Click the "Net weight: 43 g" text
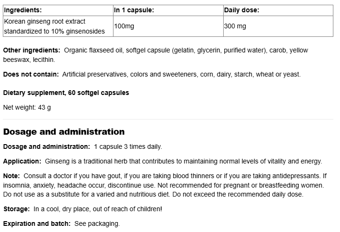The height and width of the screenshot is (232, 340). [27, 107]
